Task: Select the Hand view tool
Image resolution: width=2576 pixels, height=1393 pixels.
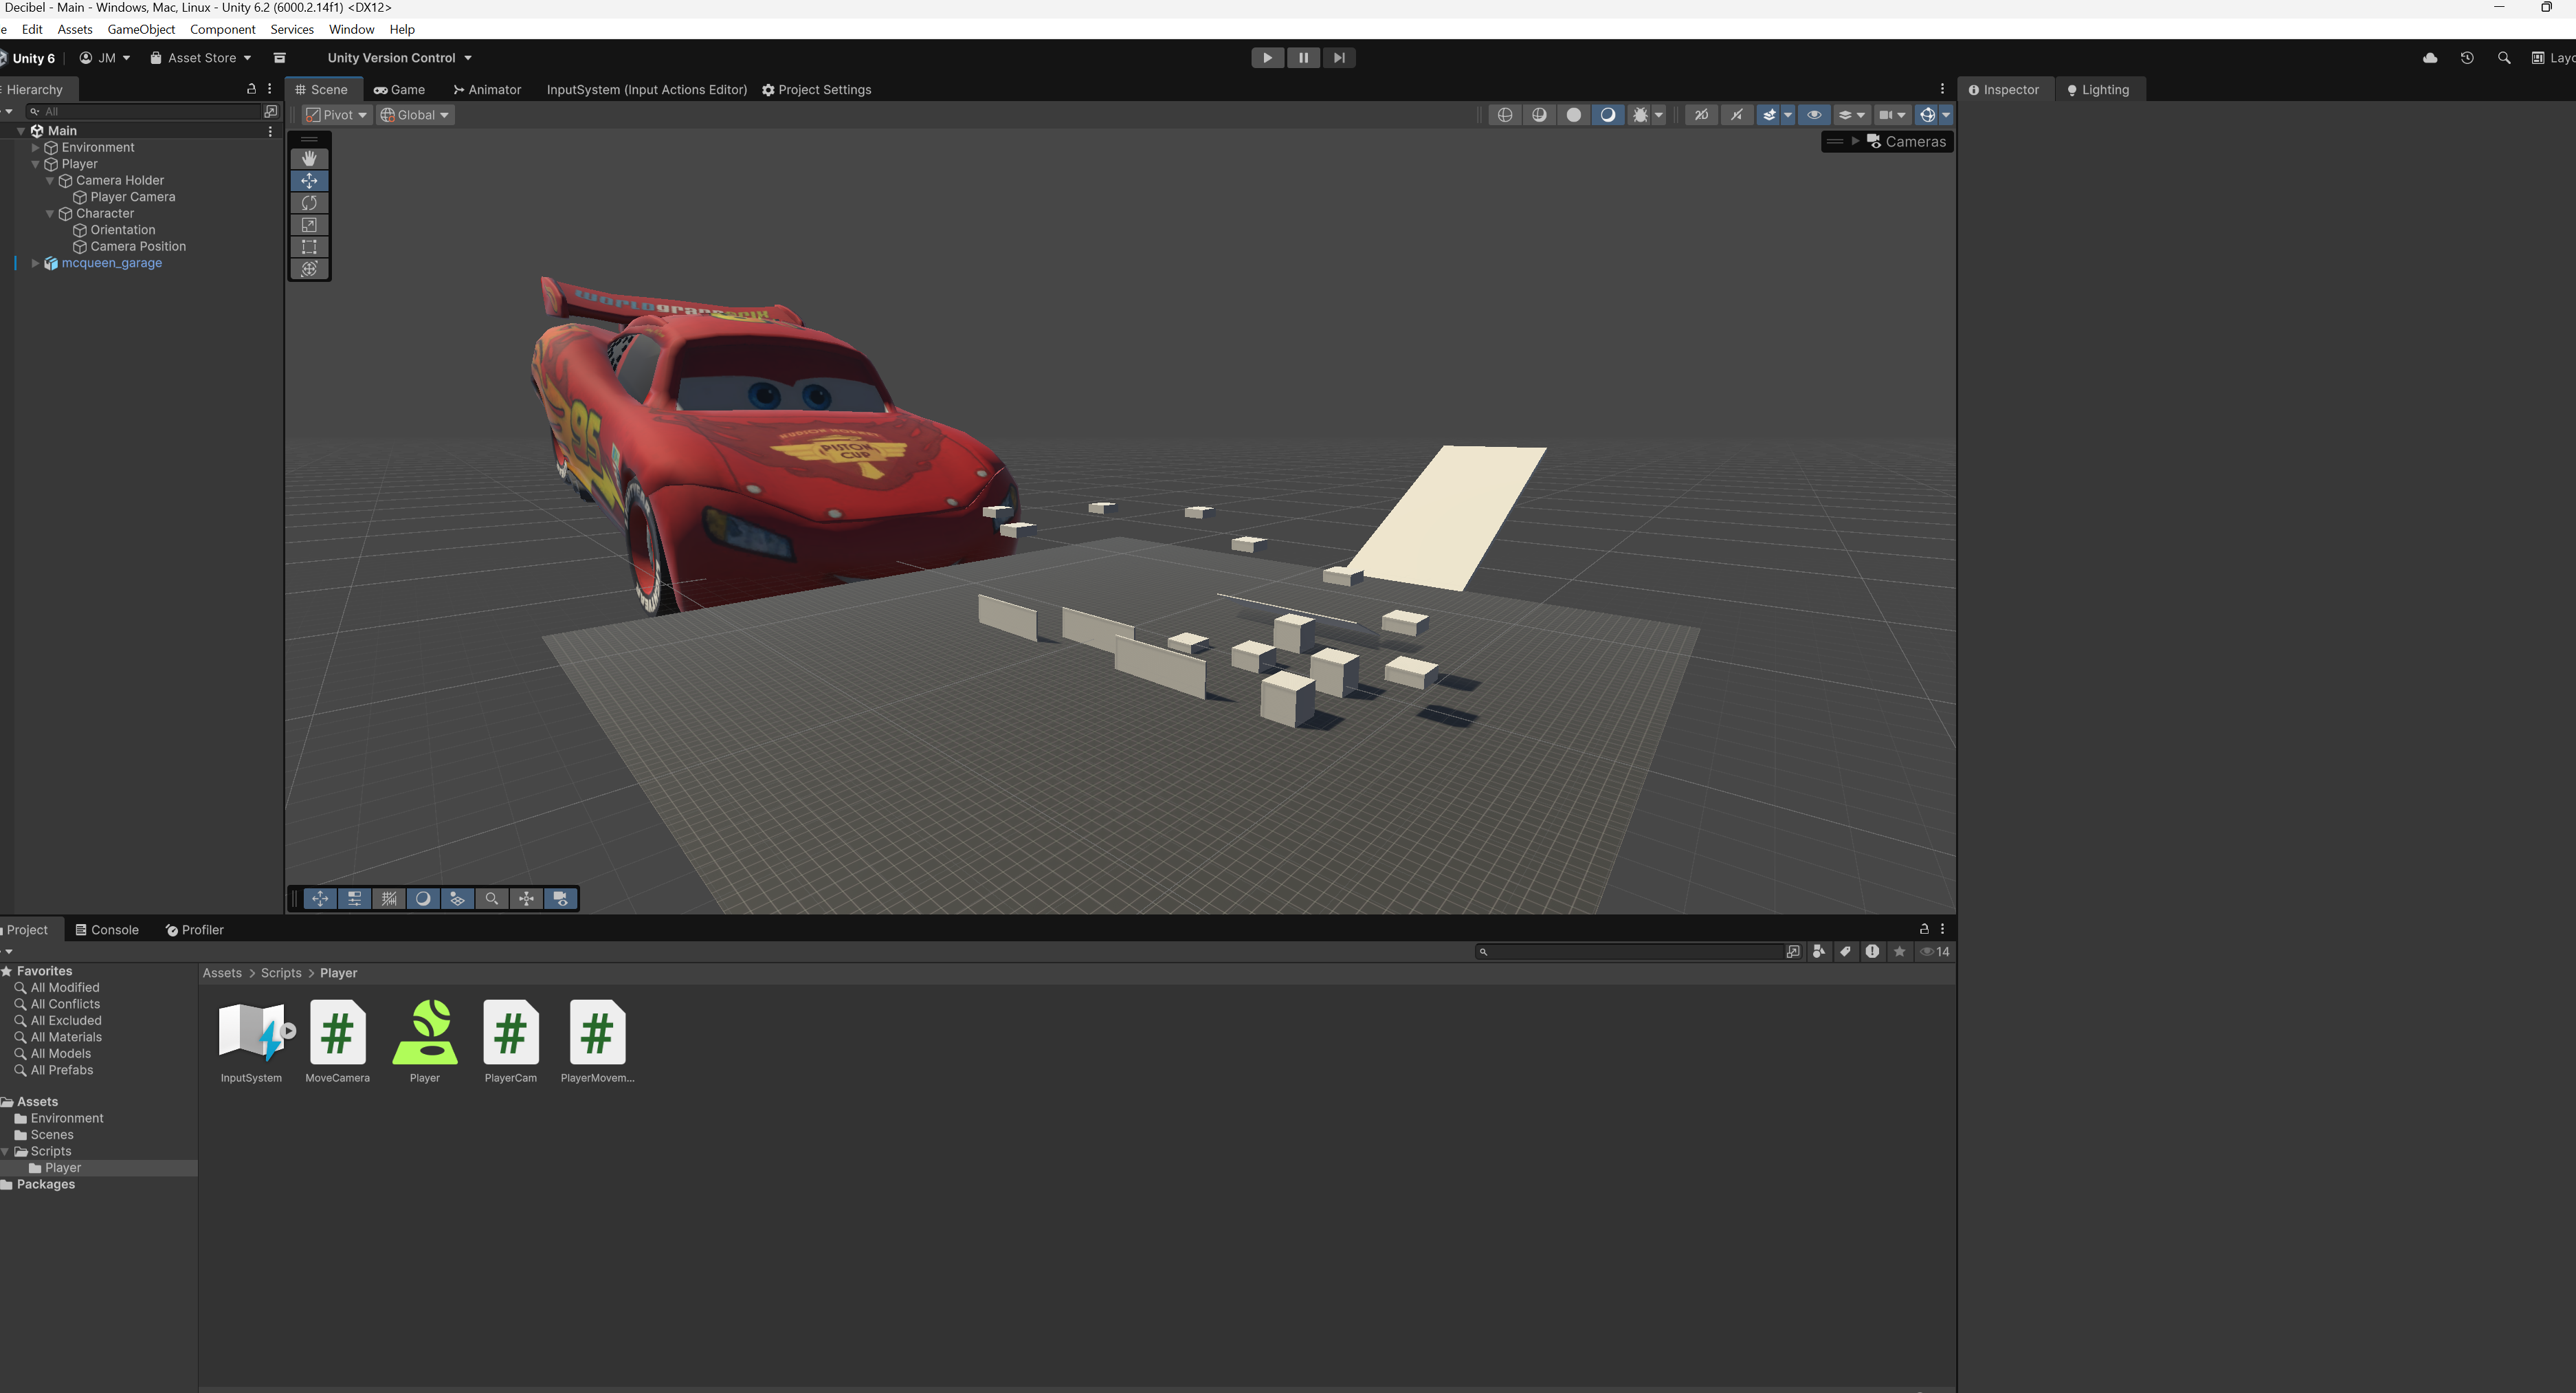Action: 309,158
